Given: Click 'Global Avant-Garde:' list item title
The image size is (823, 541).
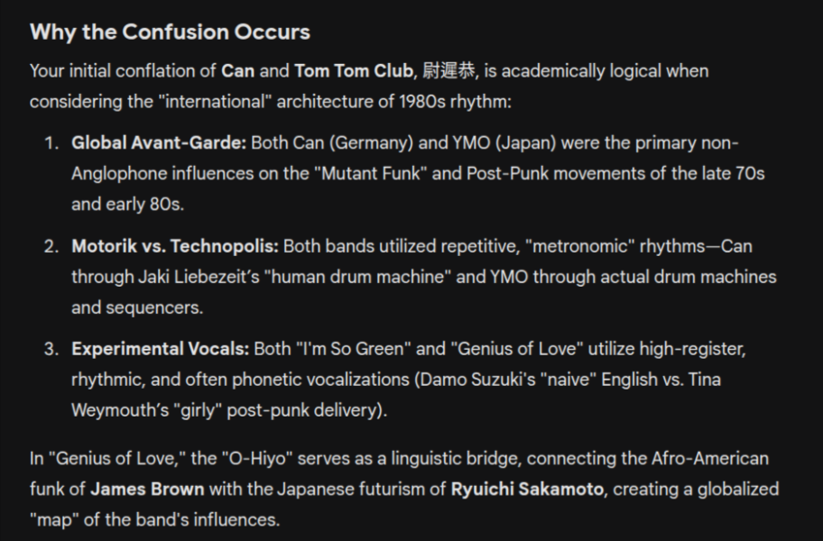Looking at the screenshot, I should 159,142.
